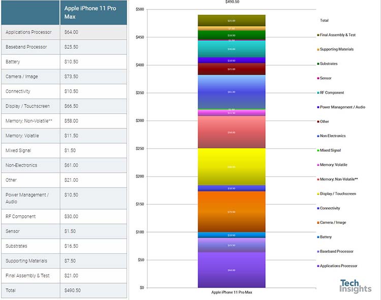Click the Sensor legend entry

324,78
